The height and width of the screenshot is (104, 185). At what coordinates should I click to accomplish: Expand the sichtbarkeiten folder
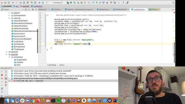click(9, 15)
